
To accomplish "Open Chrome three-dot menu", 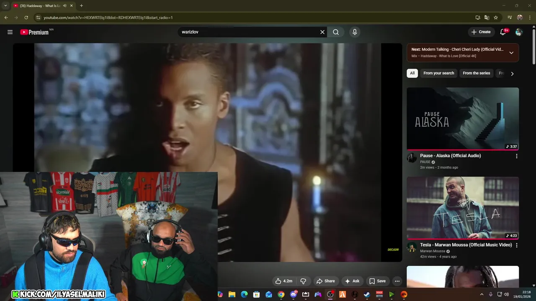I will 530,18.
